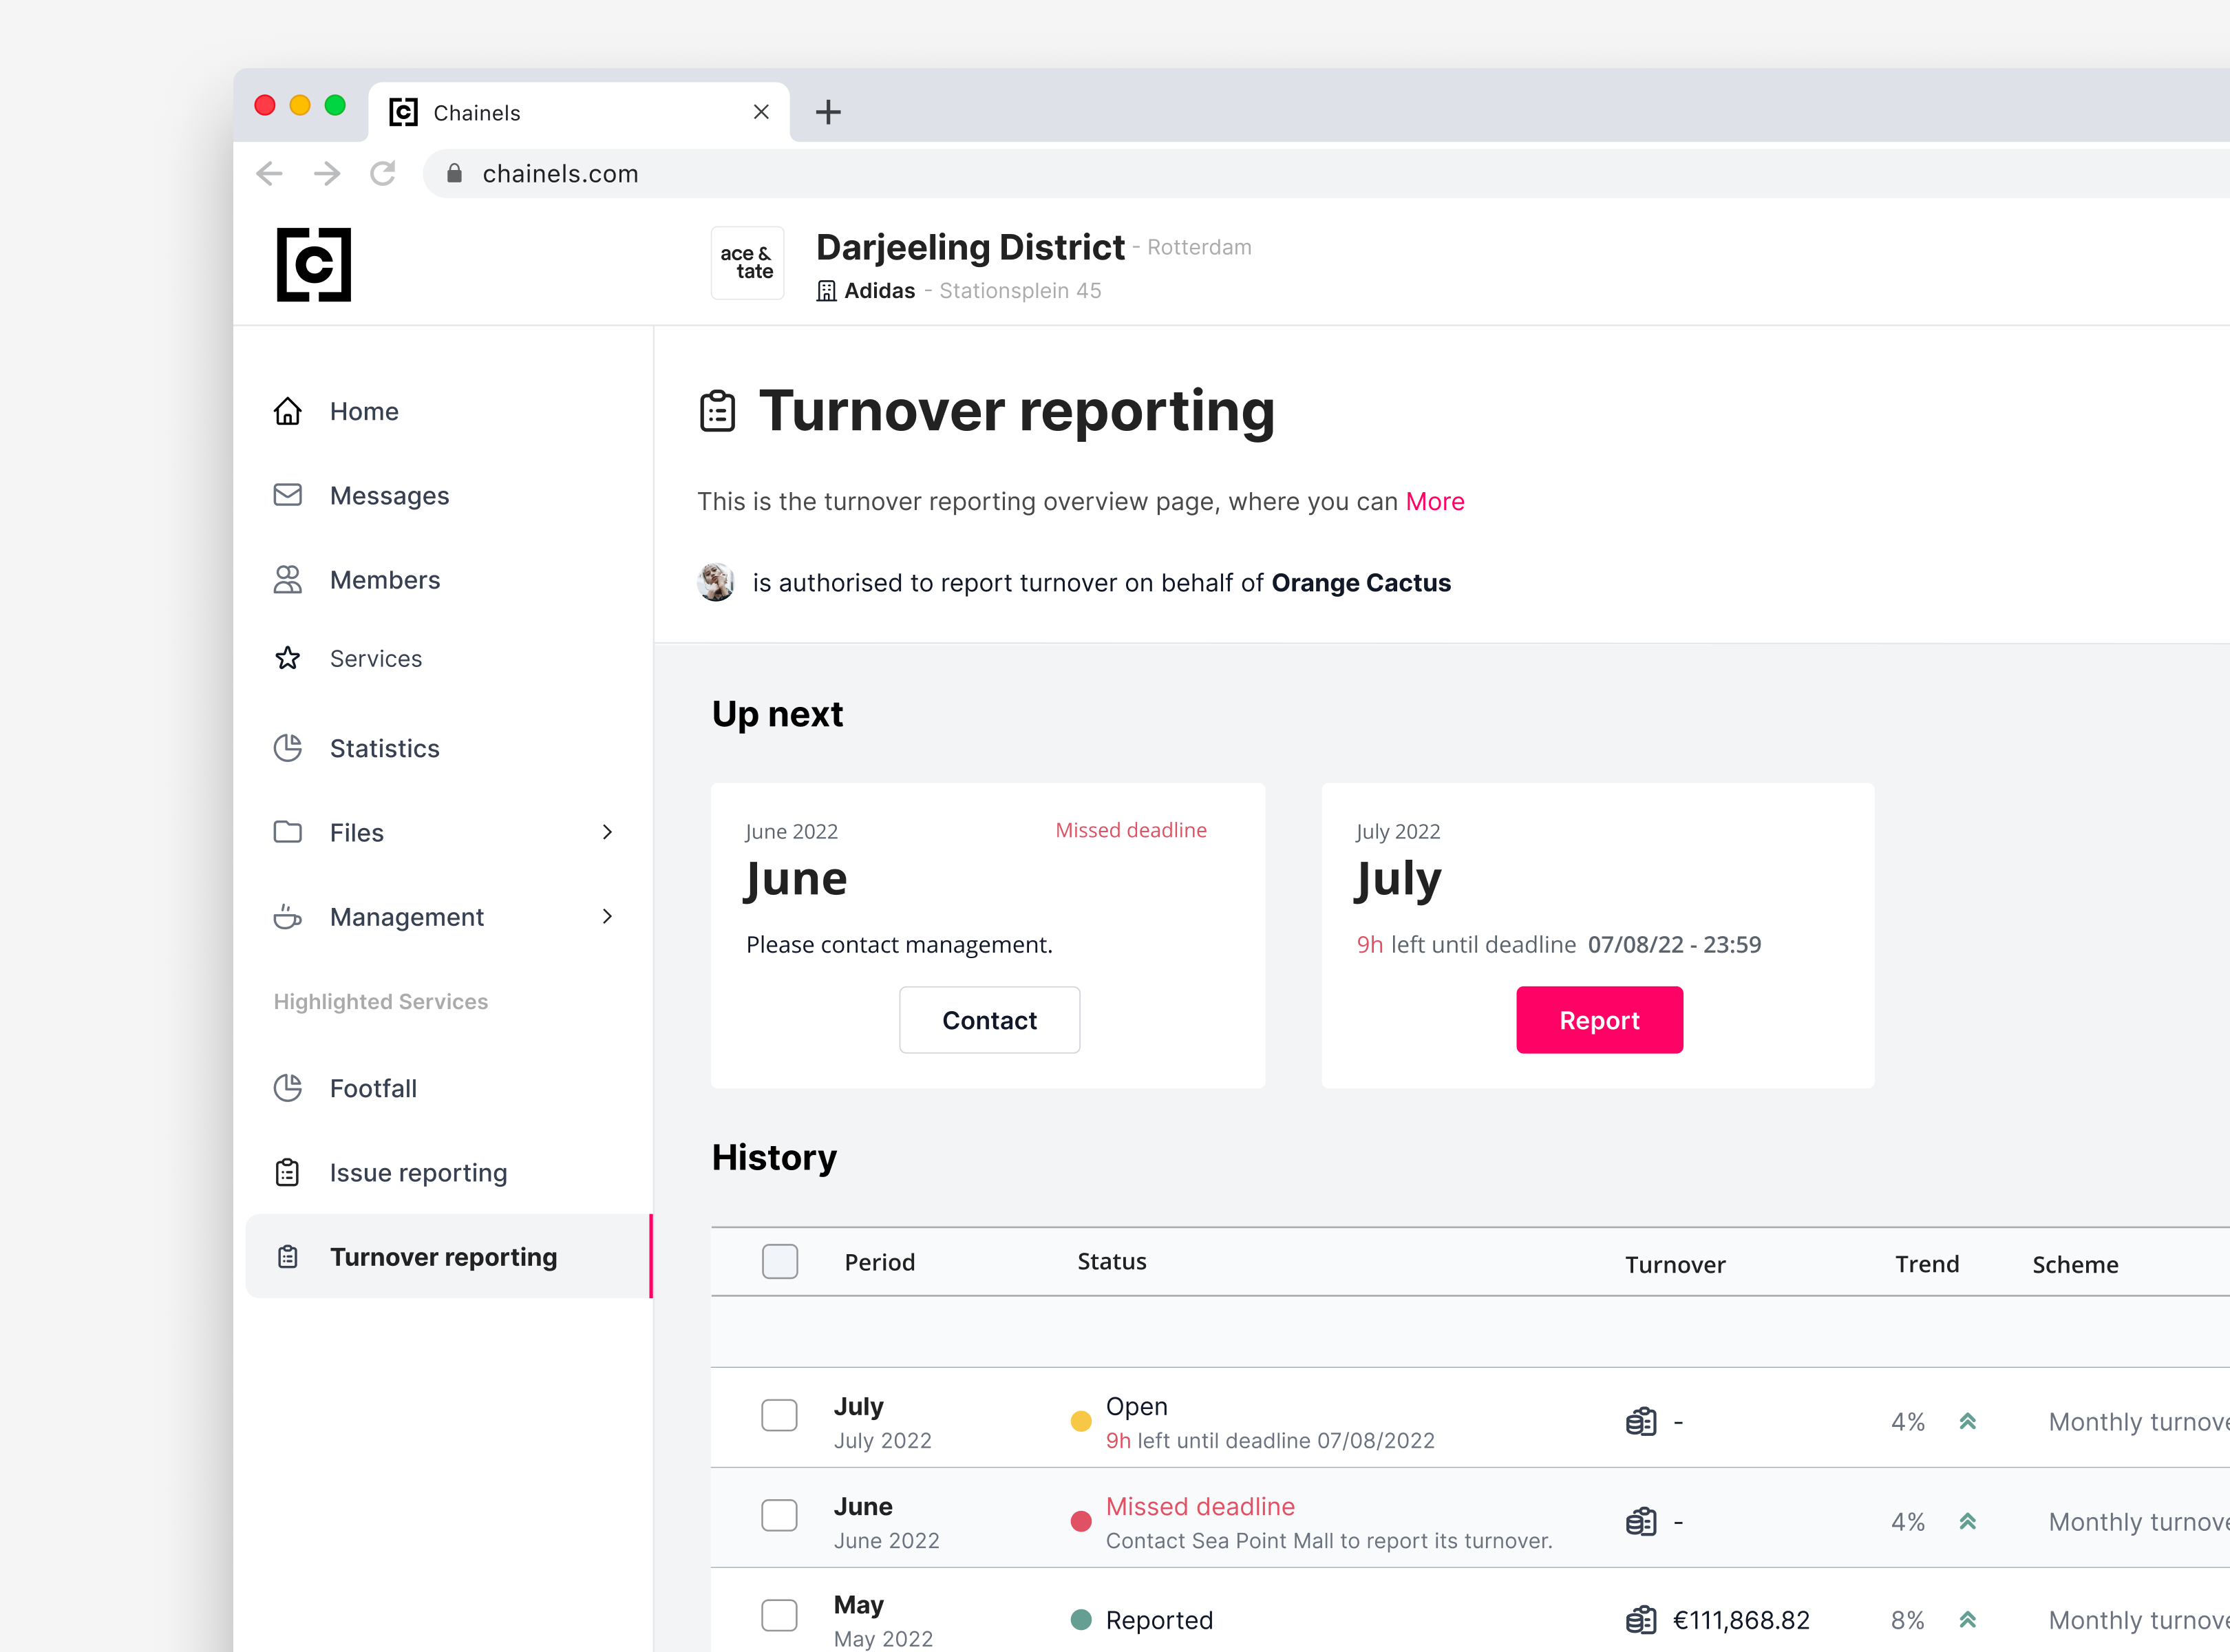Click Adidas in the header

pos(879,291)
